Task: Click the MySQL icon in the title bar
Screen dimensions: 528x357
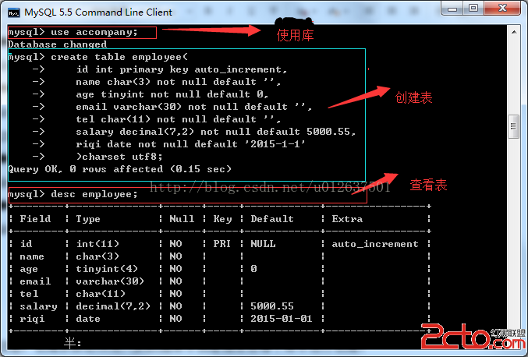Action: click(x=14, y=12)
